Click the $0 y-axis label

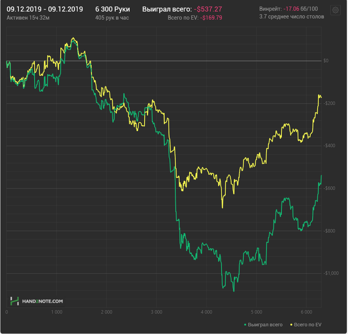(326, 61)
